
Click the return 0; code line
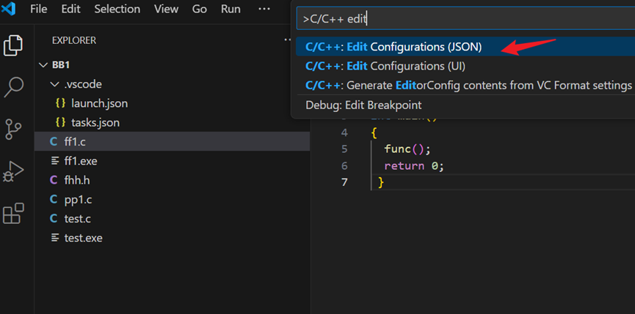tap(414, 166)
